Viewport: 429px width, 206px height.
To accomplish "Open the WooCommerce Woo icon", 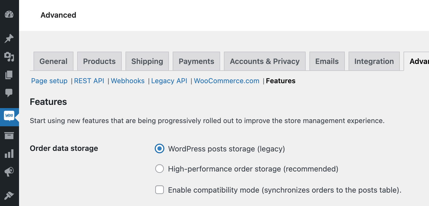I will [9, 116].
